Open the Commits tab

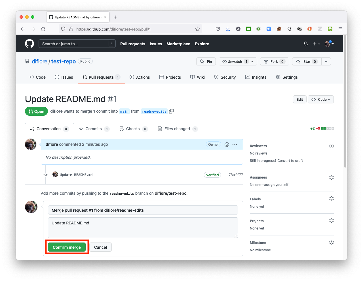[x=93, y=129]
